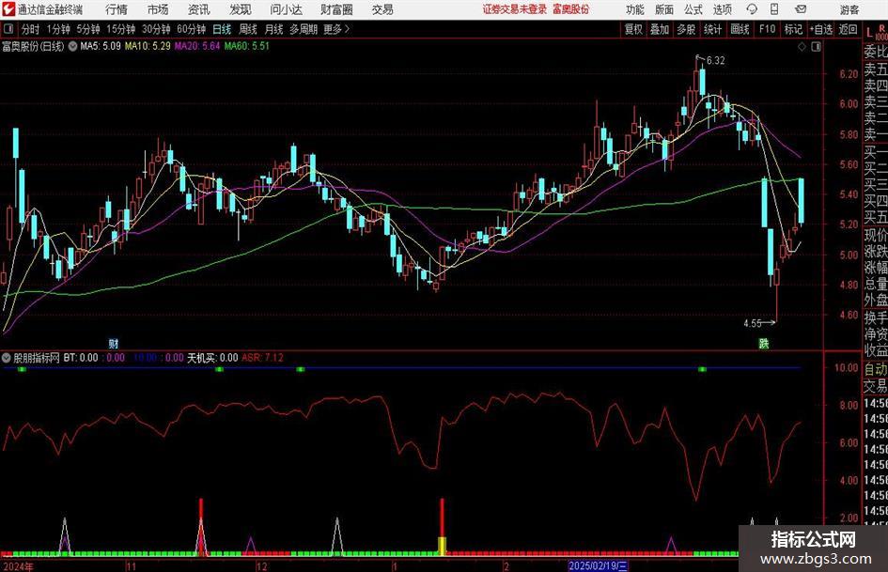Image resolution: width=888 pixels, height=572 pixels.
Task: Switch to 15分钟 period tab
Action: (121, 29)
